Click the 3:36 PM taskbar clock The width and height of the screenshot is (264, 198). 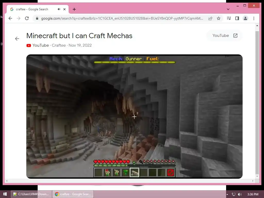pos(253,194)
